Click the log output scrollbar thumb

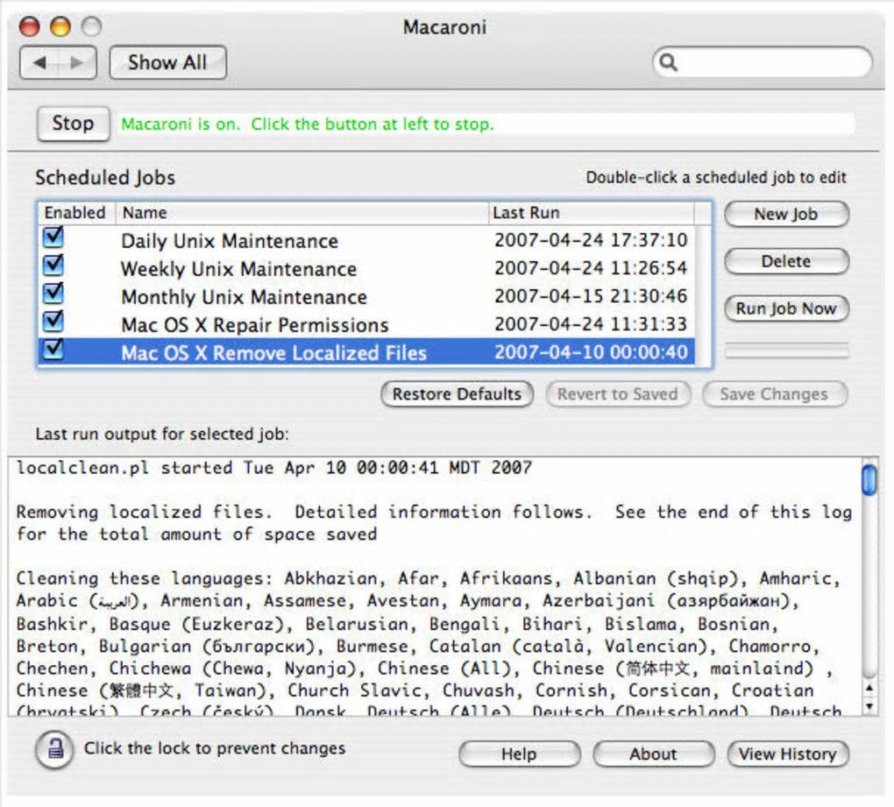869,480
